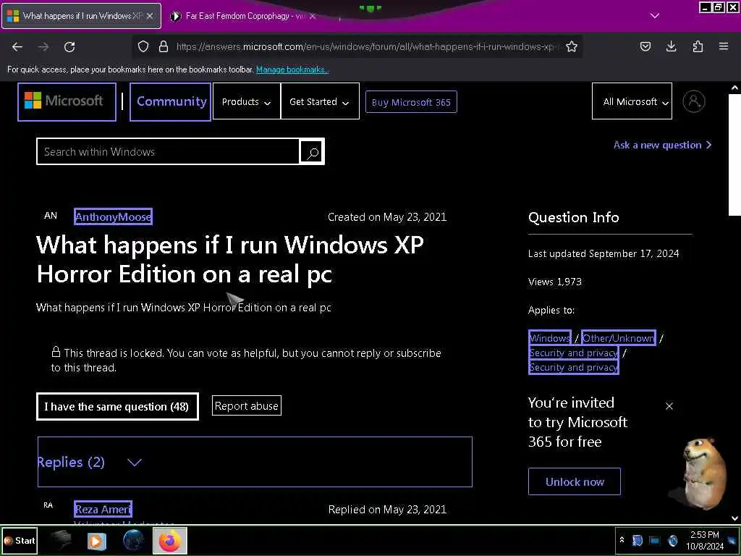Show hidden system tray icons
Image resolution: width=741 pixels, height=556 pixels.
click(x=622, y=540)
